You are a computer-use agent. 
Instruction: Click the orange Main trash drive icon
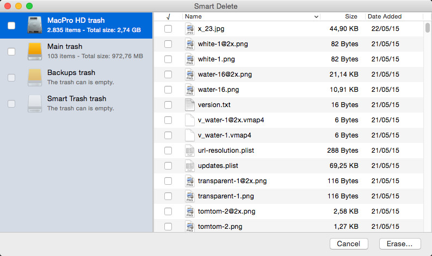(35, 52)
